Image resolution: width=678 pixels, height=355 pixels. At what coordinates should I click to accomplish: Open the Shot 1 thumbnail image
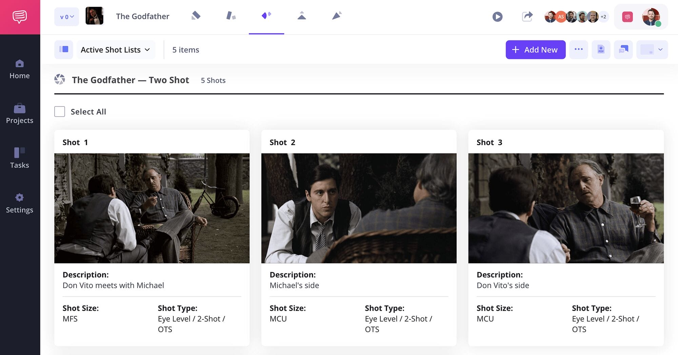(152, 208)
